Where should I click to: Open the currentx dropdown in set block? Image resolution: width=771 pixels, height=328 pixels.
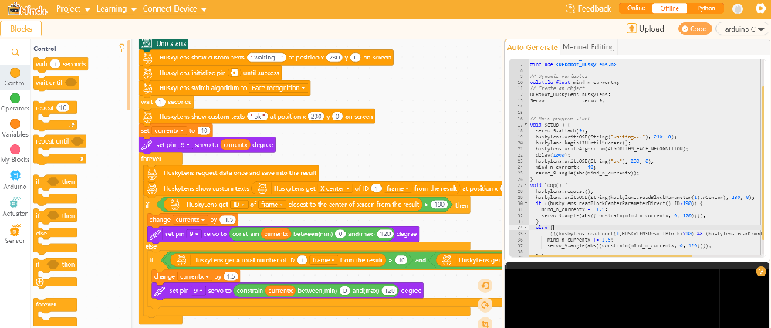point(169,130)
